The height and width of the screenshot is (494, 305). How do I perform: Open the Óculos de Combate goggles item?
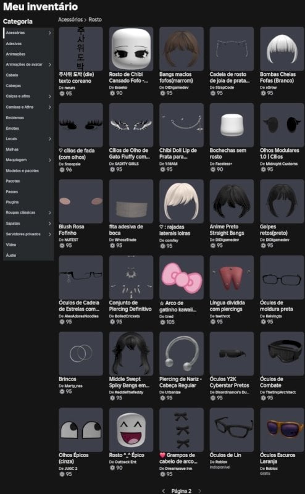282,353
